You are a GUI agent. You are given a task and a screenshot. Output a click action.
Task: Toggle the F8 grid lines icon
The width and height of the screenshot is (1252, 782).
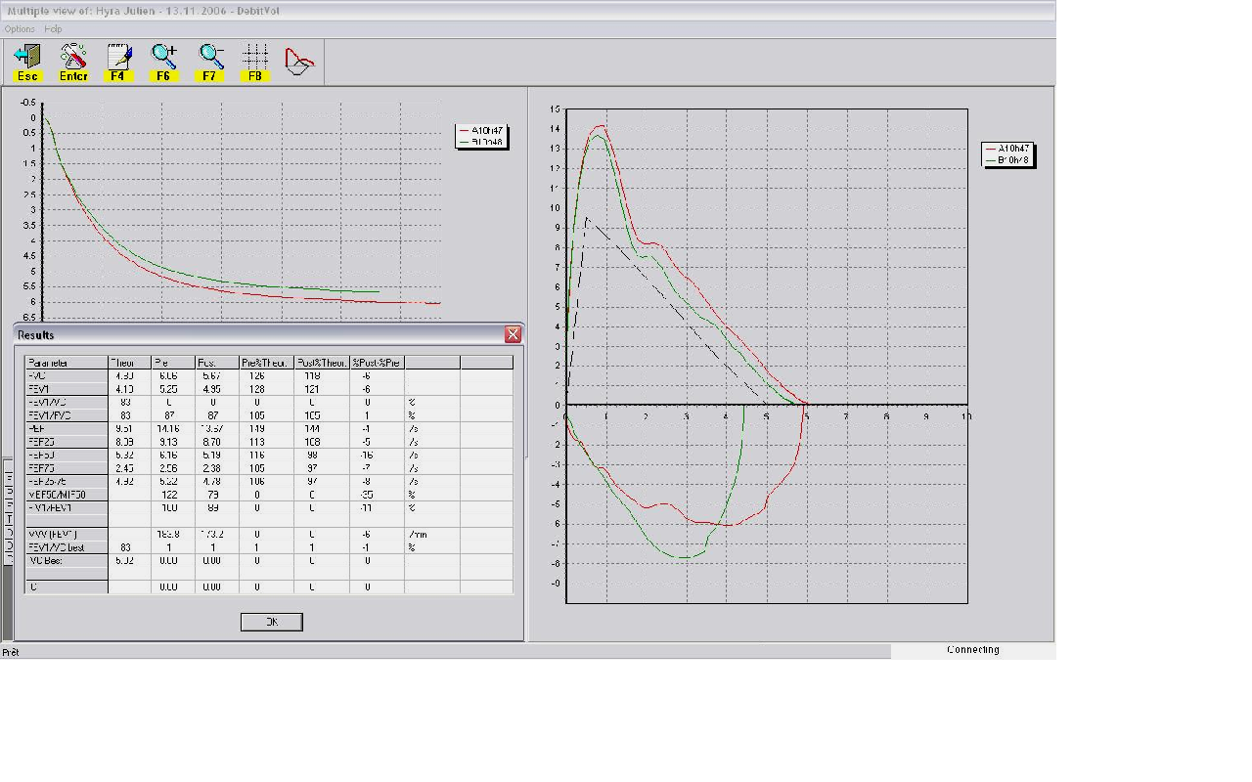254,62
